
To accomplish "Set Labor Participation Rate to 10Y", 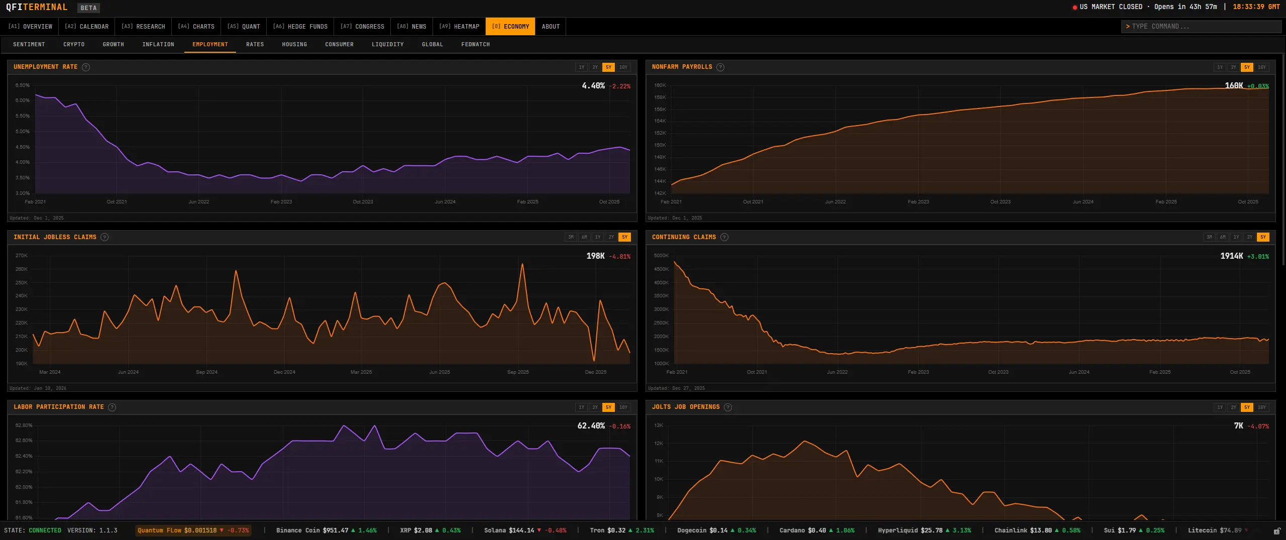I will click(x=623, y=407).
